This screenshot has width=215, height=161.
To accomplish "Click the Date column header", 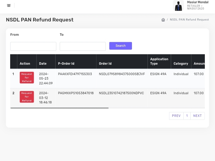I will point(43,64).
